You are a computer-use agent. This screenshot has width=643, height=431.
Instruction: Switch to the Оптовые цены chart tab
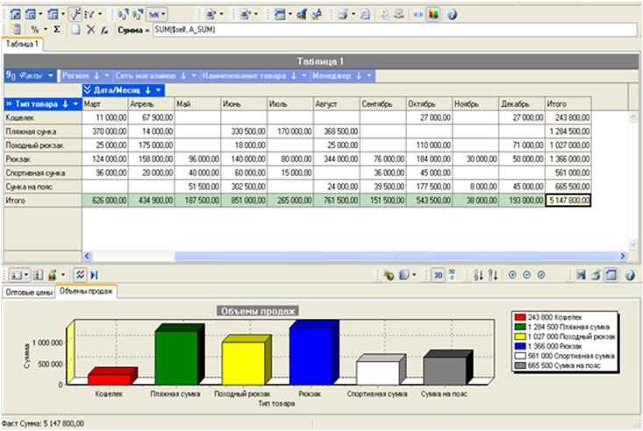pos(28,291)
